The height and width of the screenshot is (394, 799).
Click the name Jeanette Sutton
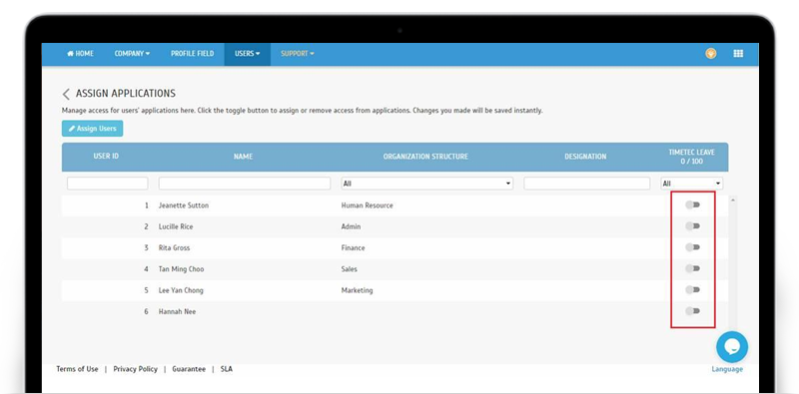184,205
